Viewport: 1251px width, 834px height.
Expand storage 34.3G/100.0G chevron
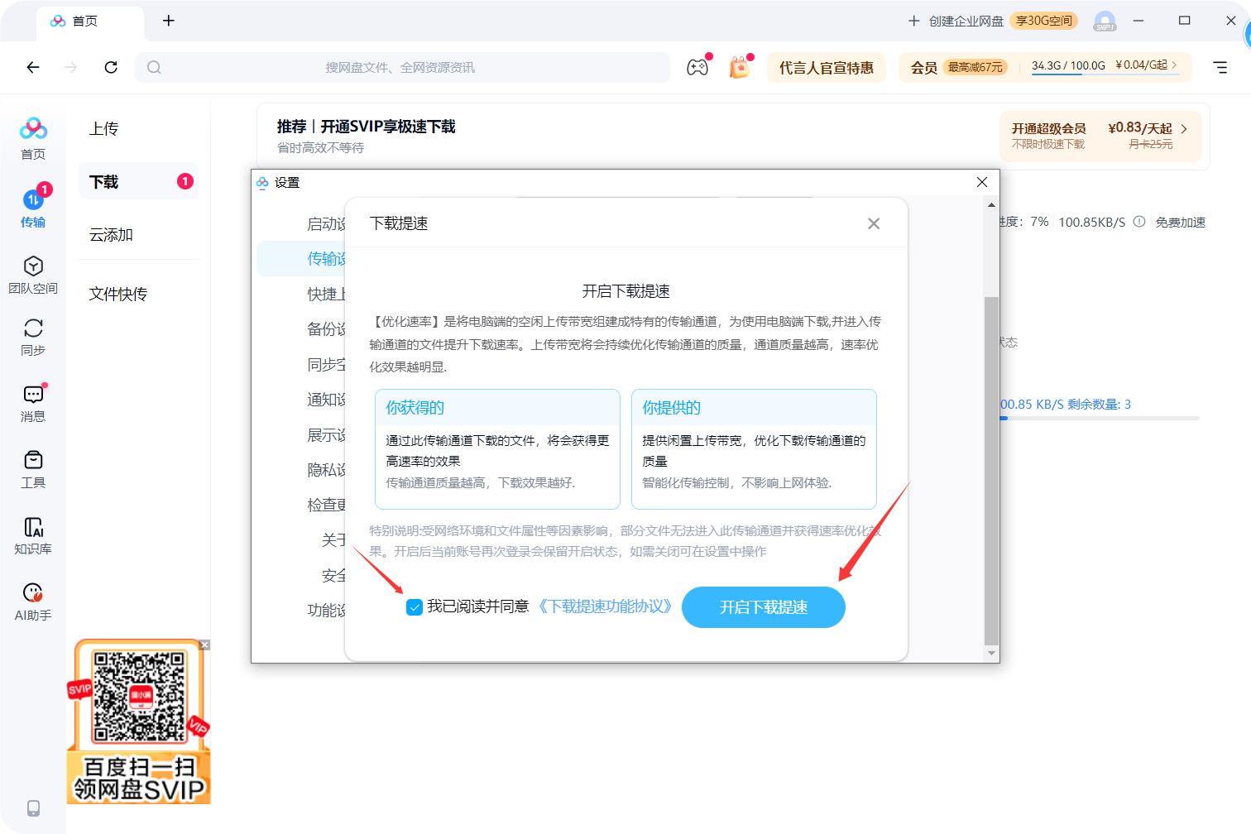1174,65
